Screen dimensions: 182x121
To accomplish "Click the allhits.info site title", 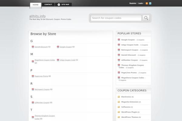I will click(37, 16).
